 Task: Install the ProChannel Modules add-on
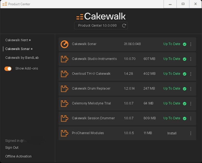click(x=172, y=133)
